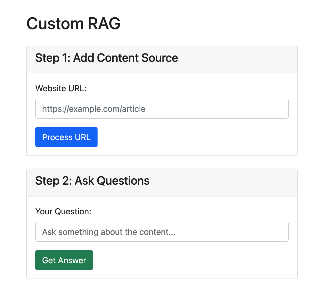Viewport: 325px width, 293px height.
Task: Select the Step 2: Ask Questions heading
Action: coord(92,181)
